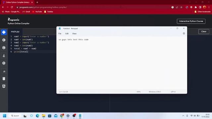Open the Toshiba bookmarks folder
Viewport: 212px width, 119px height.
coord(49,12)
